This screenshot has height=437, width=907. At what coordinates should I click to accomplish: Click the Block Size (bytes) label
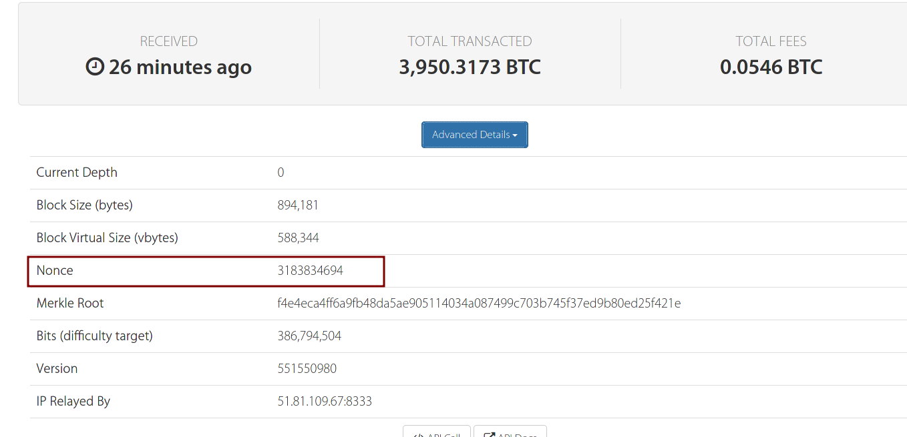coord(85,205)
